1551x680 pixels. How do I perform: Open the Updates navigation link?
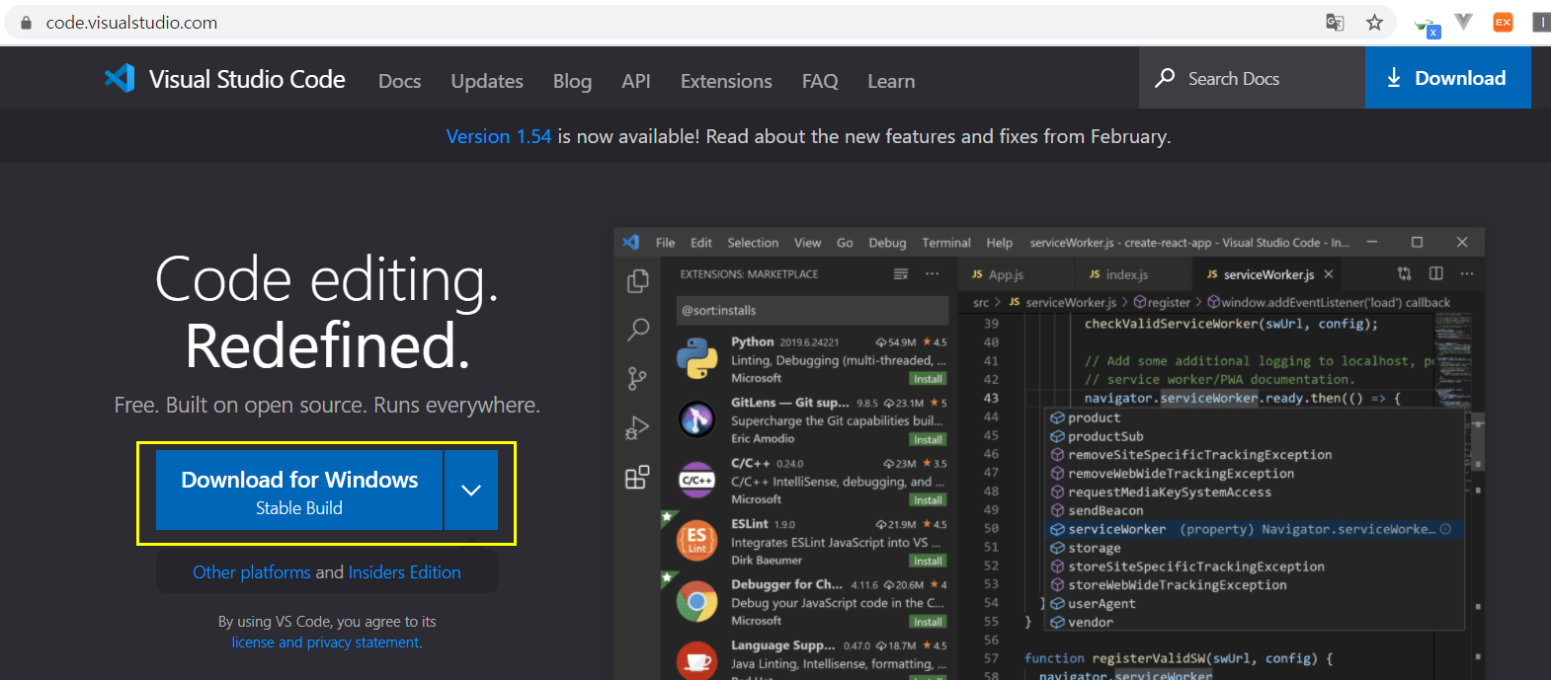click(x=487, y=81)
